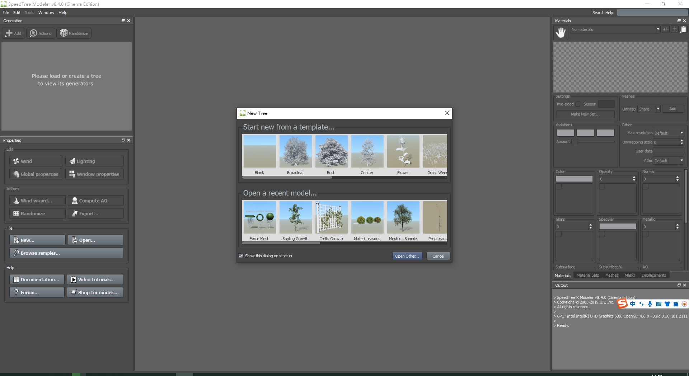Click the Normal value stepper

click(x=678, y=179)
